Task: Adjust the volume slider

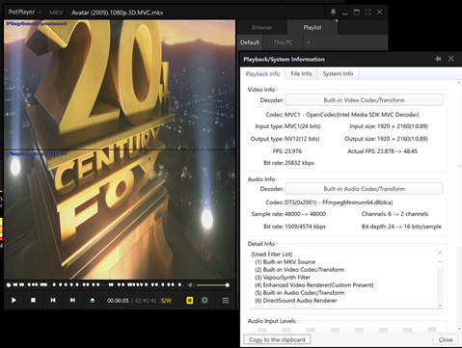Action: 212,285
